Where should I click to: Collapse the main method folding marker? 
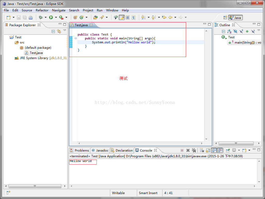click(x=76, y=38)
